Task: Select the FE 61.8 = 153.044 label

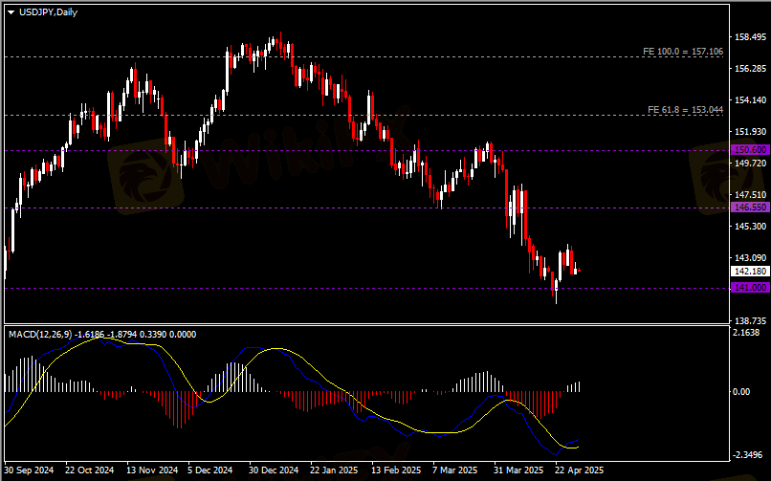Action: [685, 110]
